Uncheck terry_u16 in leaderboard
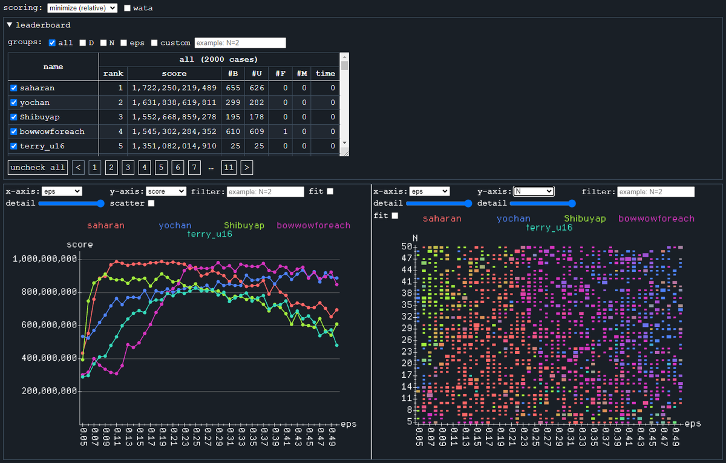Screen dimensions: 726x463 coord(14,146)
